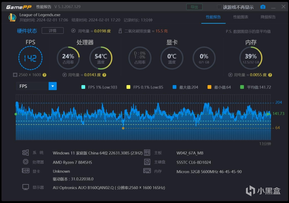
Task: Click the orange minimum FPS marker on chart
Action: click(123, 128)
